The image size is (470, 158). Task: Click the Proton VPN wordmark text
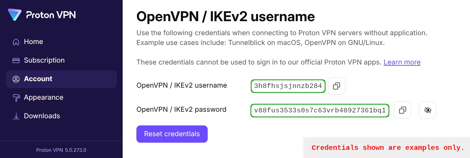point(51,15)
